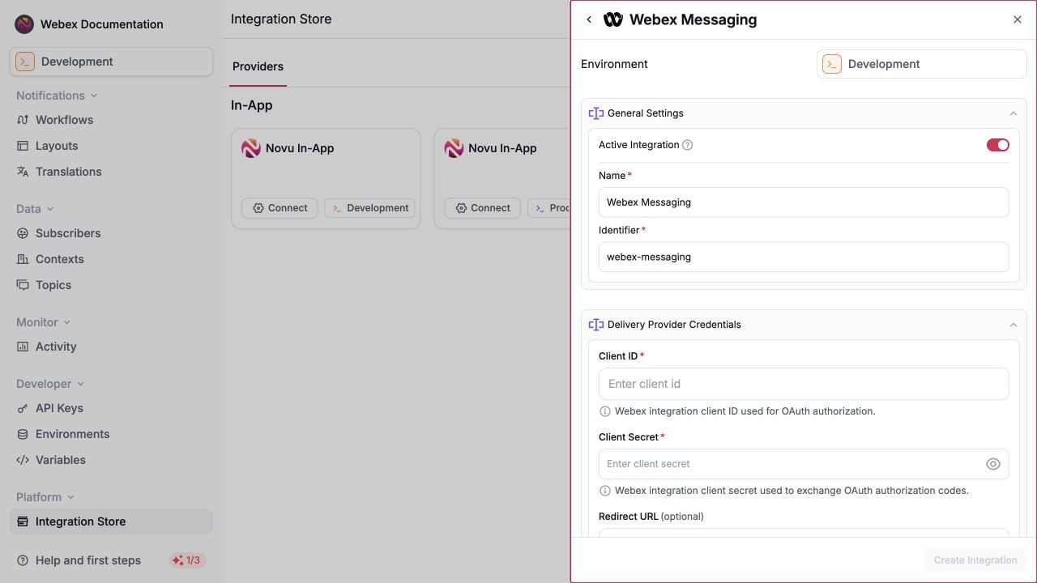The image size is (1037, 583).
Task: Disable the Active Integration switch
Action: click(998, 145)
